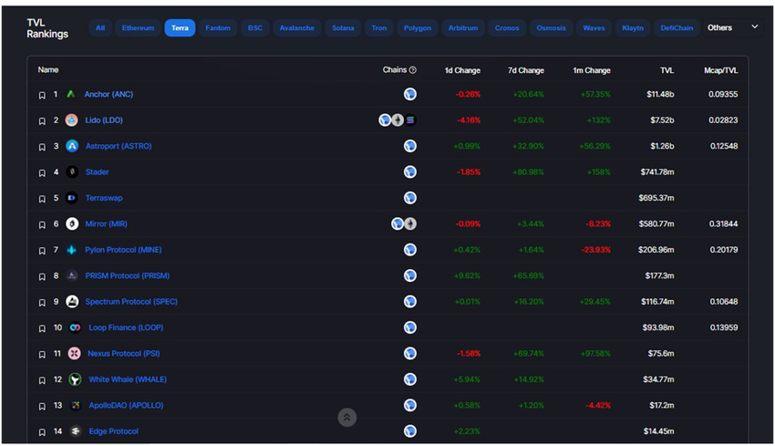Sort by the TVL column header
The width and height of the screenshot is (775, 446).
point(666,70)
